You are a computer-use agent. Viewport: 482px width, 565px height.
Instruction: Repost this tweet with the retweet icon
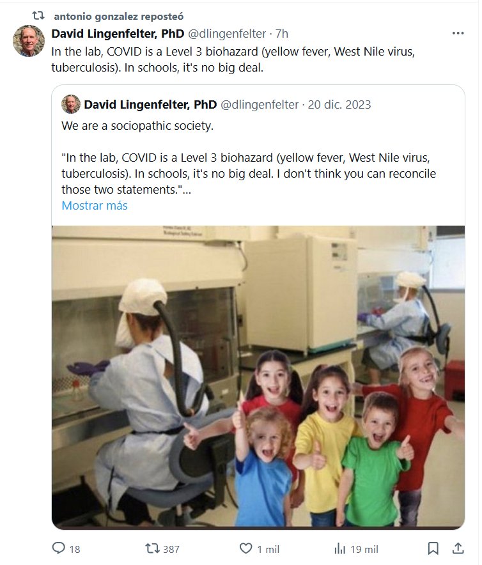(153, 548)
